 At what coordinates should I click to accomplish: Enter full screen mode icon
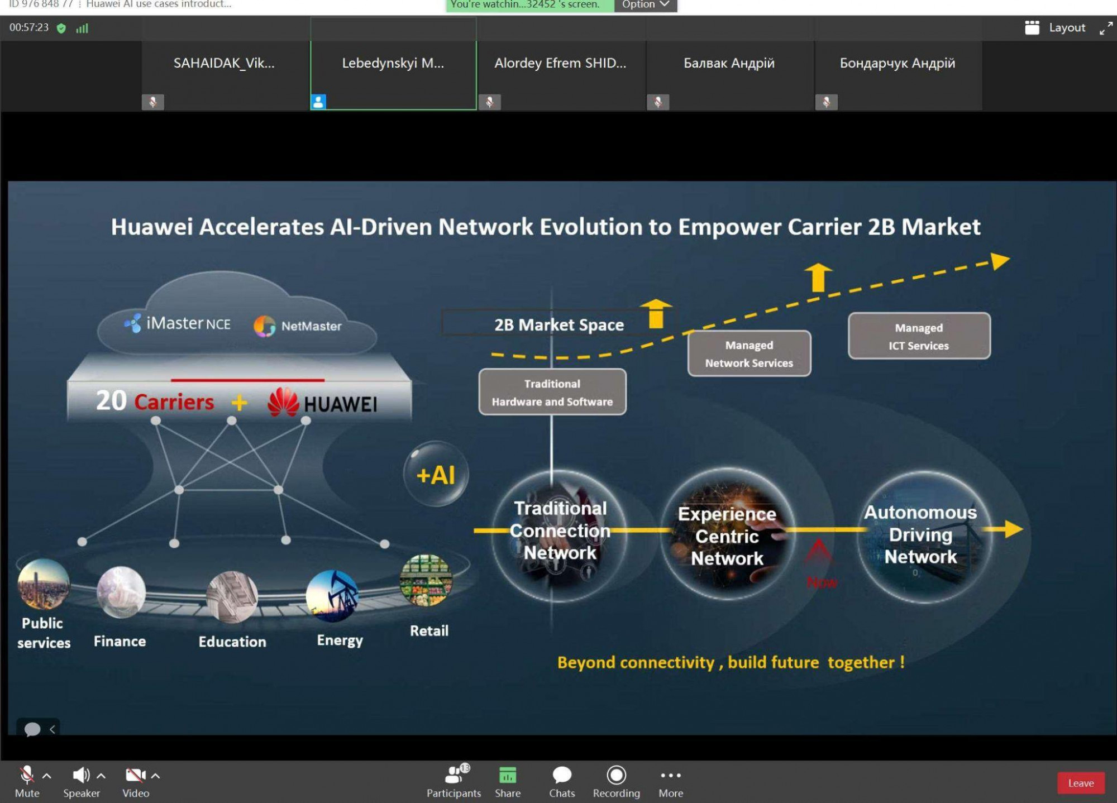[1105, 28]
